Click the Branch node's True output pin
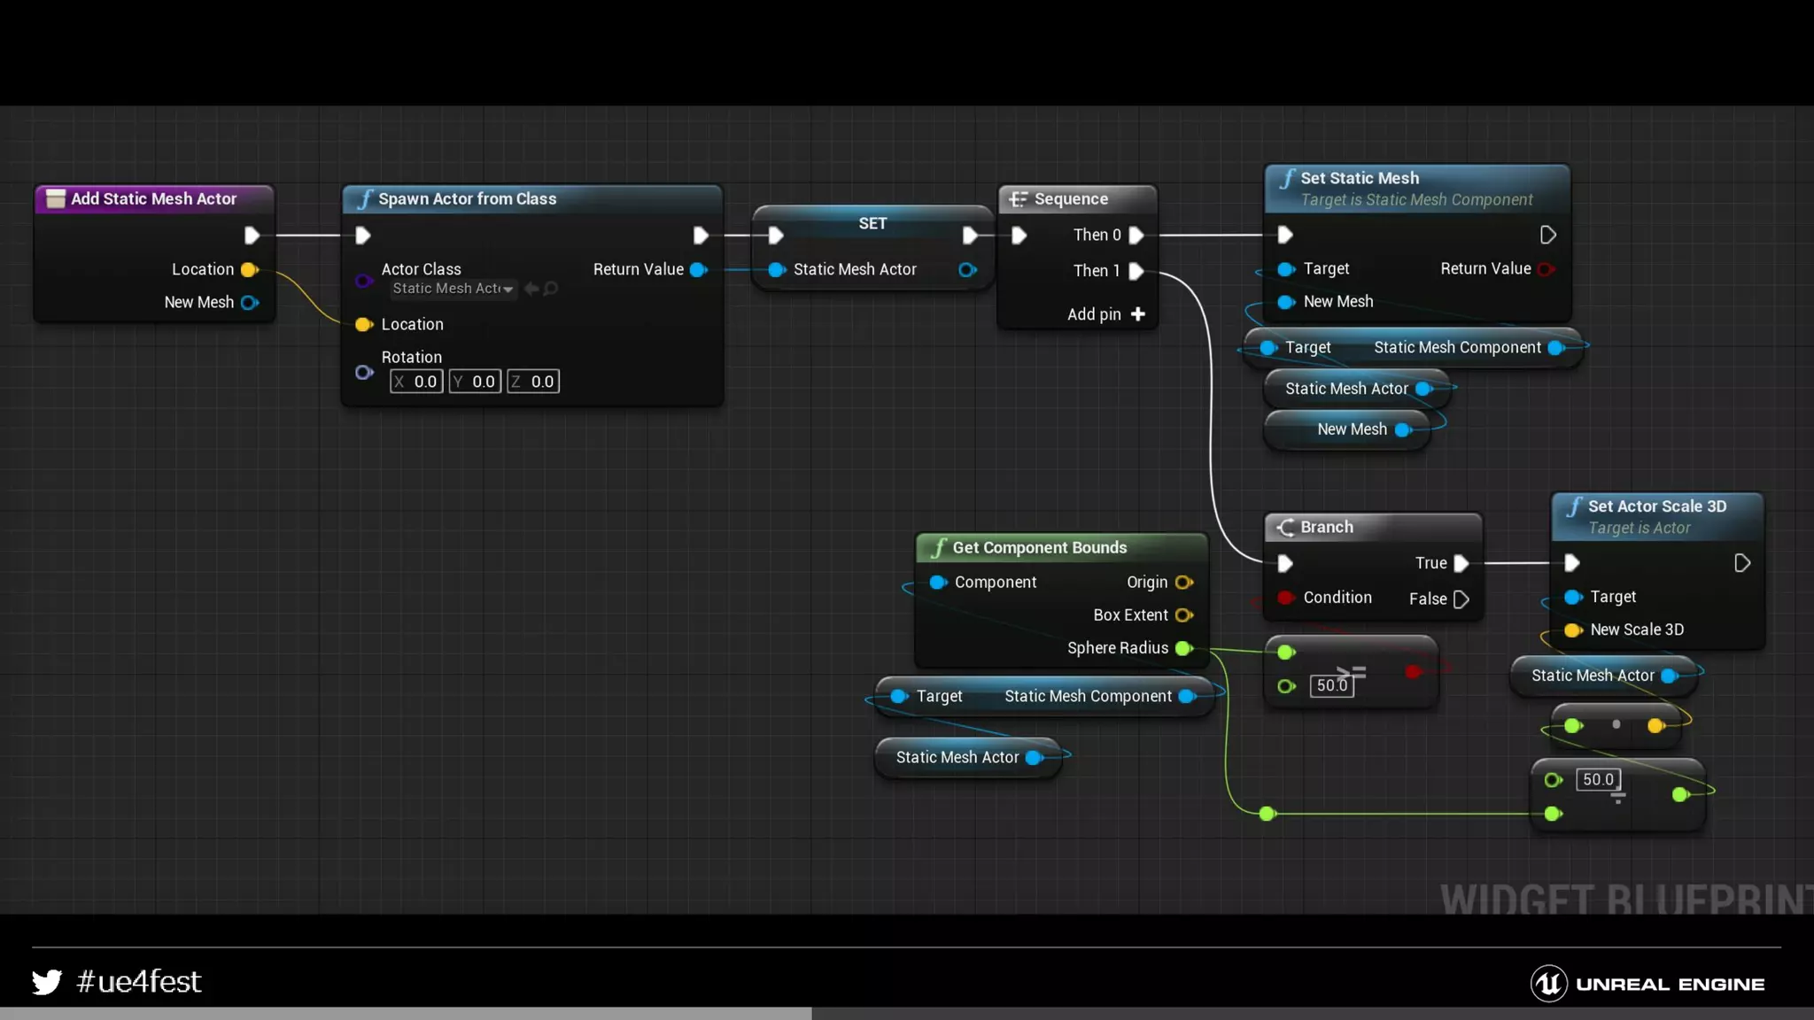This screenshot has width=1814, height=1020. click(1461, 563)
